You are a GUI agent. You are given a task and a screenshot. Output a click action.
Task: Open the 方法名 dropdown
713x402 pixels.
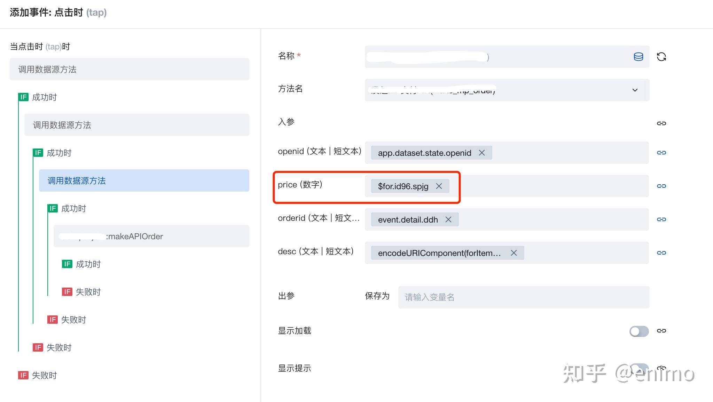(635, 90)
